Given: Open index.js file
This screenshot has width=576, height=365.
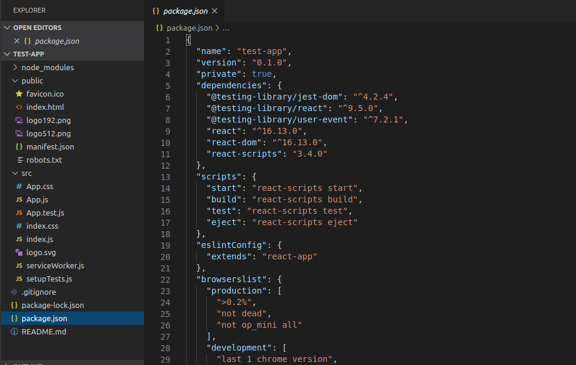Looking at the screenshot, I should [40, 240].
